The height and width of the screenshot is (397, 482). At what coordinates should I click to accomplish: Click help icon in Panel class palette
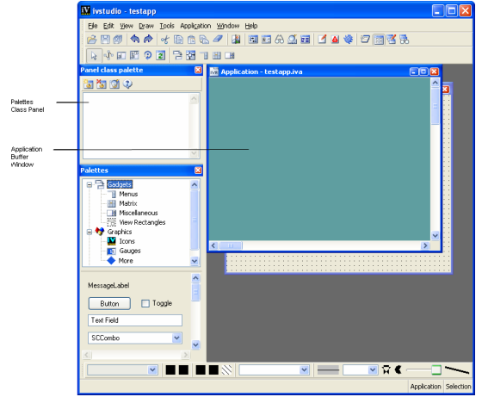[127, 84]
